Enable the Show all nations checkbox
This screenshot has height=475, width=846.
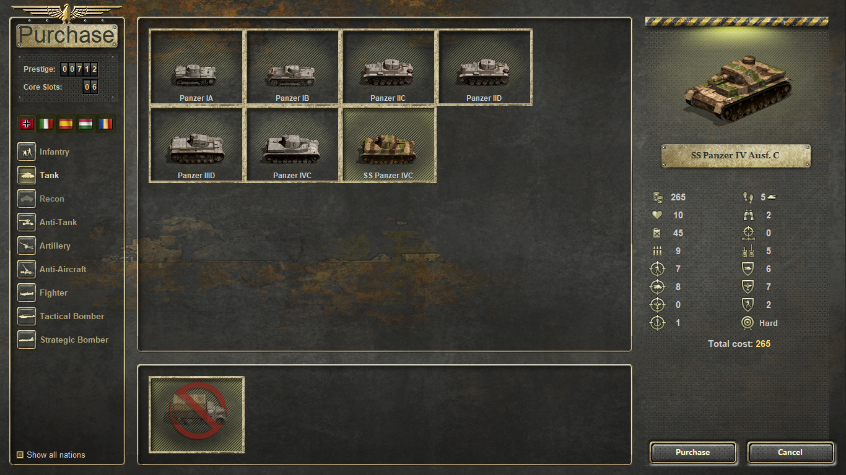(20, 455)
